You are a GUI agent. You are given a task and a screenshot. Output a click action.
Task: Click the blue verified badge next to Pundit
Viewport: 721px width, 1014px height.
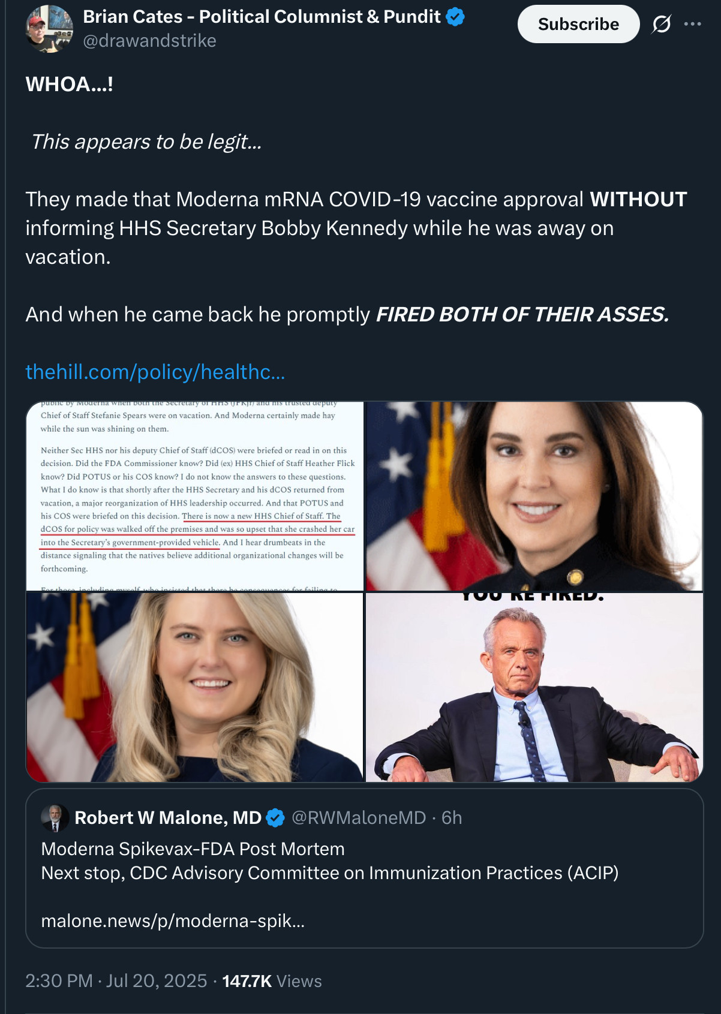tap(455, 17)
